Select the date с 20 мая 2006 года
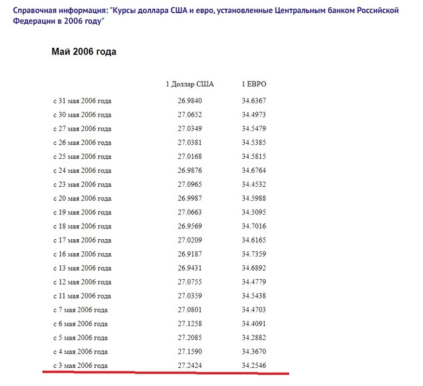The height and width of the screenshot is (386, 423). click(x=82, y=199)
